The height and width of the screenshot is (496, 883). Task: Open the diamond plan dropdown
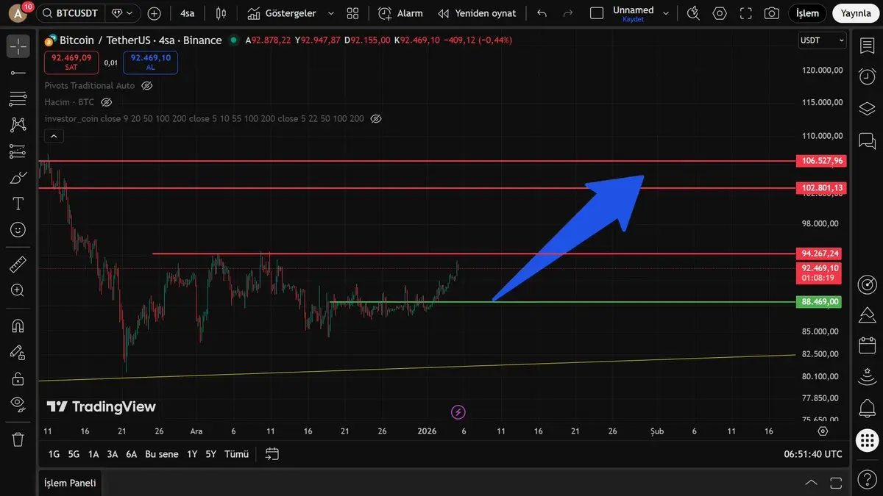point(124,13)
